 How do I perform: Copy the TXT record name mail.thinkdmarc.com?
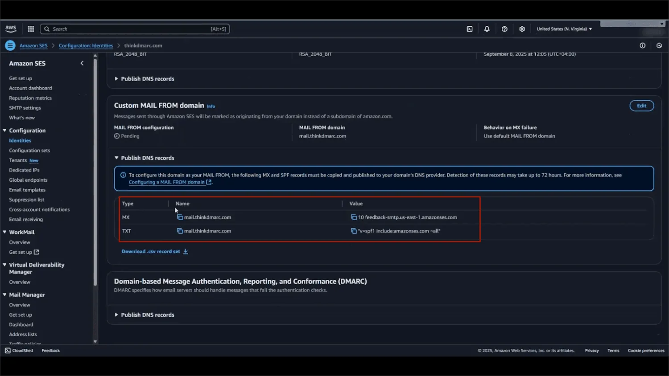tap(180, 231)
